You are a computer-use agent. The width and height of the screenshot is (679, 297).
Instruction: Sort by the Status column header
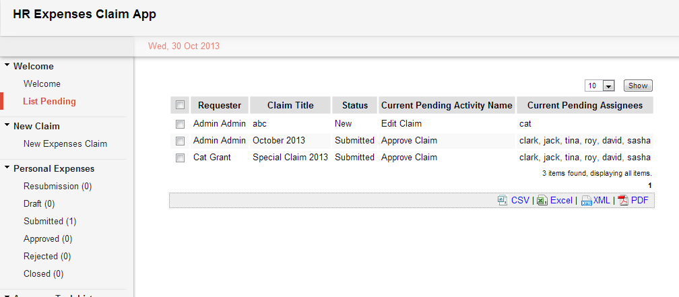coord(355,105)
